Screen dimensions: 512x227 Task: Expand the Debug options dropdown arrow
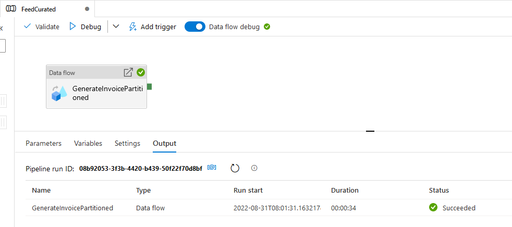(116, 27)
